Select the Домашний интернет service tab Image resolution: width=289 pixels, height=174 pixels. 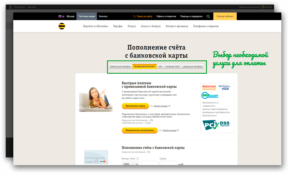point(144,66)
